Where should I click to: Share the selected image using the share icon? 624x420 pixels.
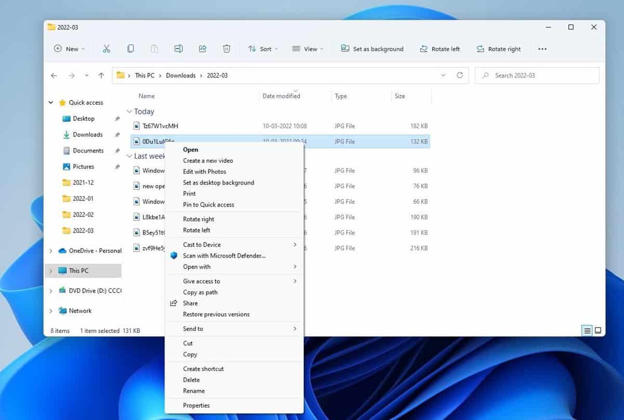[x=203, y=48]
